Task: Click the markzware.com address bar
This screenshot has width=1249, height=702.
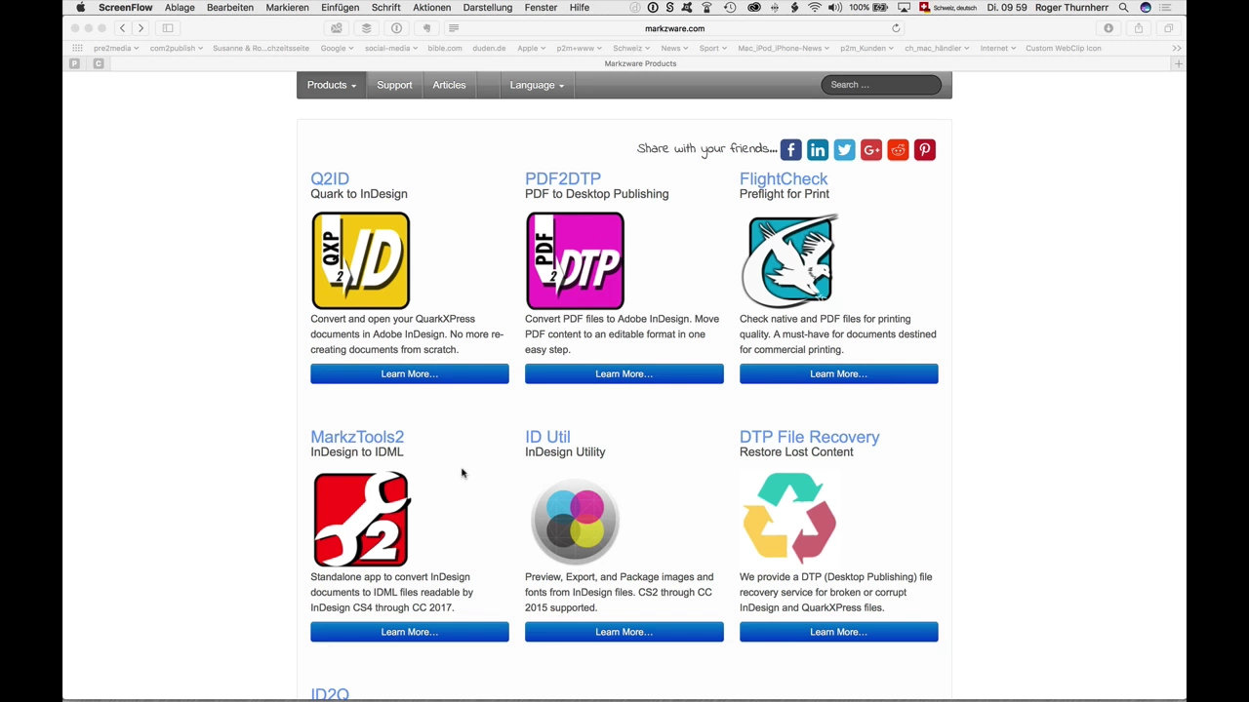Action: pos(674,28)
